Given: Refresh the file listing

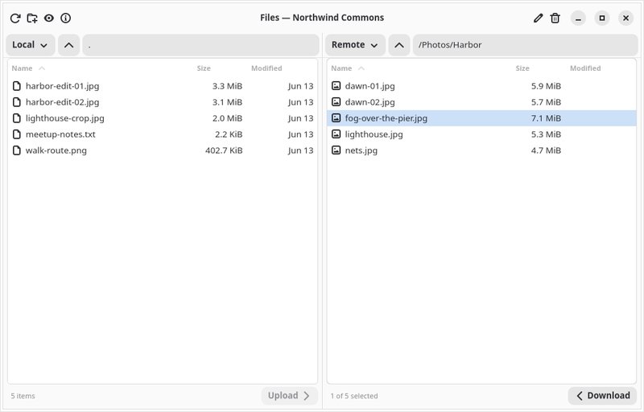Looking at the screenshot, I should pyautogui.click(x=15, y=18).
